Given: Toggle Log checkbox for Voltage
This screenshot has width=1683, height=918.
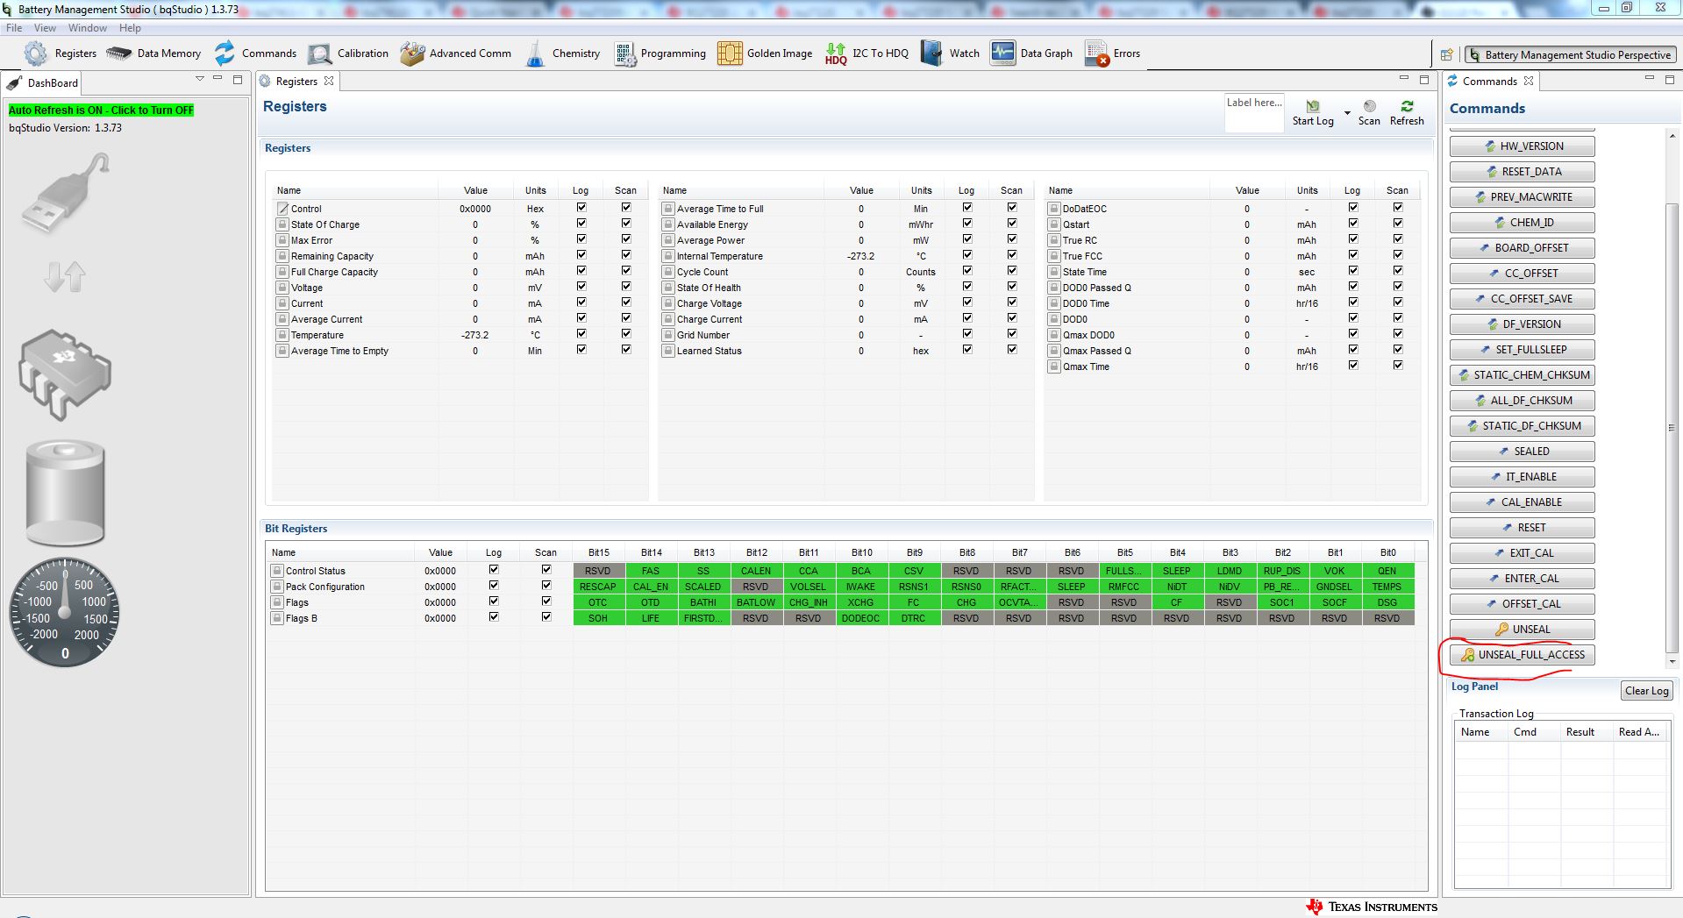Looking at the screenshot, I should [x=581, y=287].
